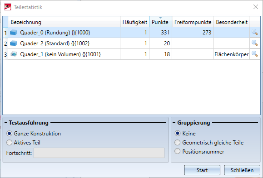This screenshot has width=263, height=178.
Task: Sort by the Besonderheit column header
Action: click(x=232, y=22)
